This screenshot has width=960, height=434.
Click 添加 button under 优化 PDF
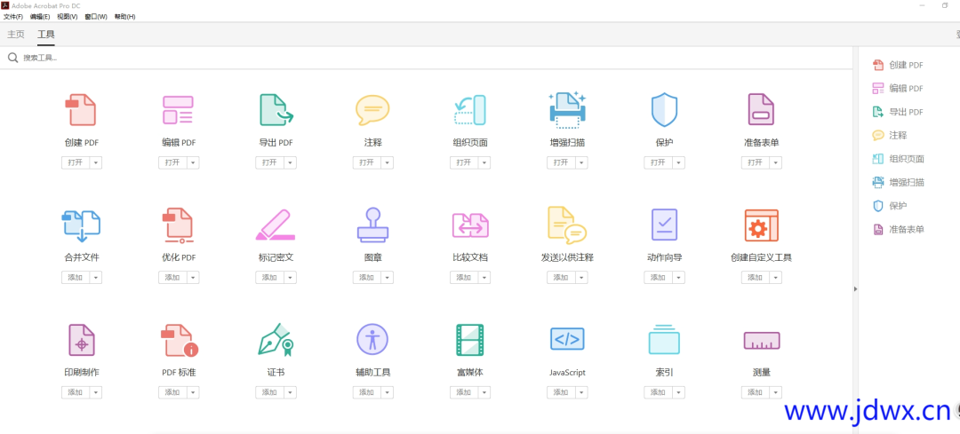pos(172,278)
